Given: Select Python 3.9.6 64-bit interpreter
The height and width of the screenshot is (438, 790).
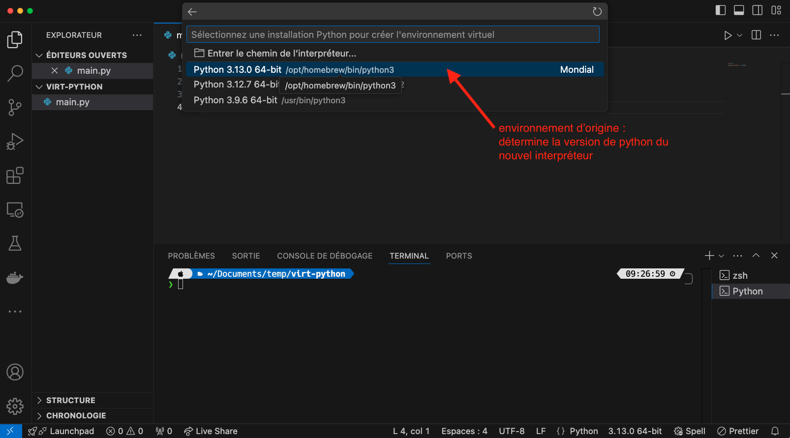Looking at the screenshot, I should [270, 100].
